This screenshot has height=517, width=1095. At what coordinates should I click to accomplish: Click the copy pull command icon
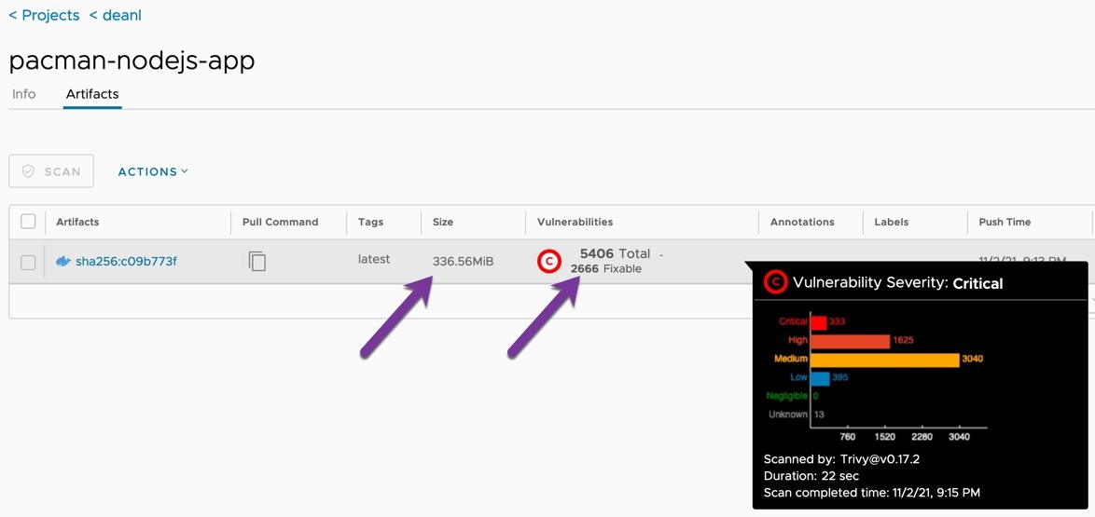(x=257, y=262)
